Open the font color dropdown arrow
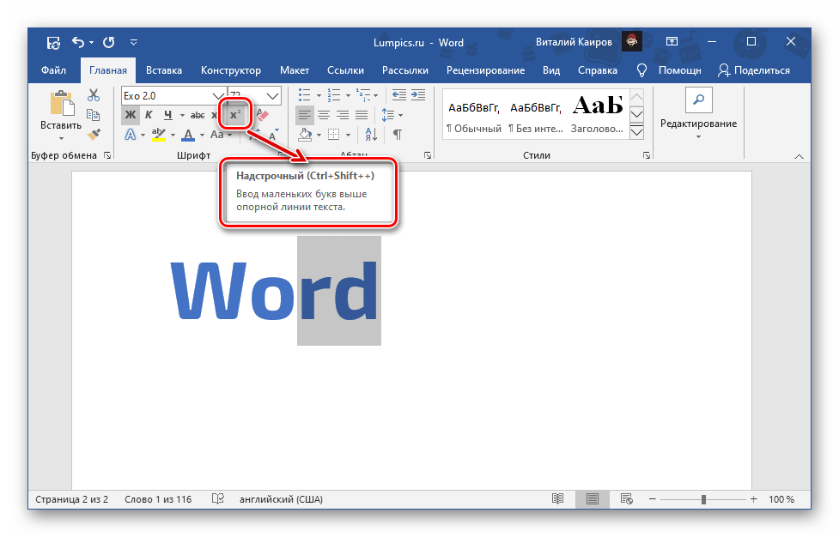 pyautogui.click(x=202, y=136)
